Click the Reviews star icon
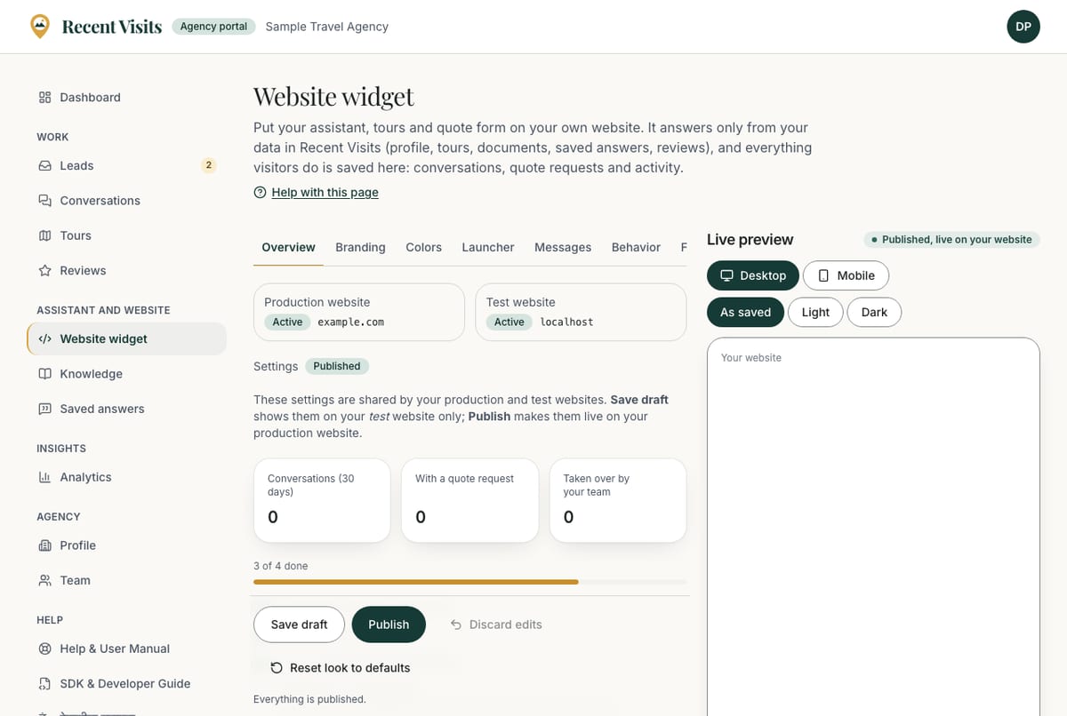Screen dimensions: 1067x716 [x=44, y=271]
